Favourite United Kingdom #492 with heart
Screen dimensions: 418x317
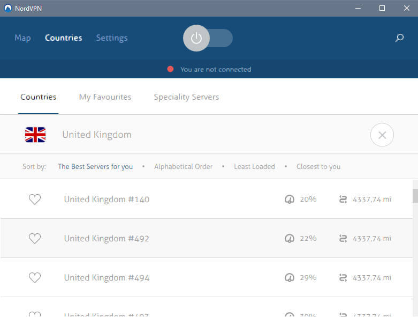35,239
